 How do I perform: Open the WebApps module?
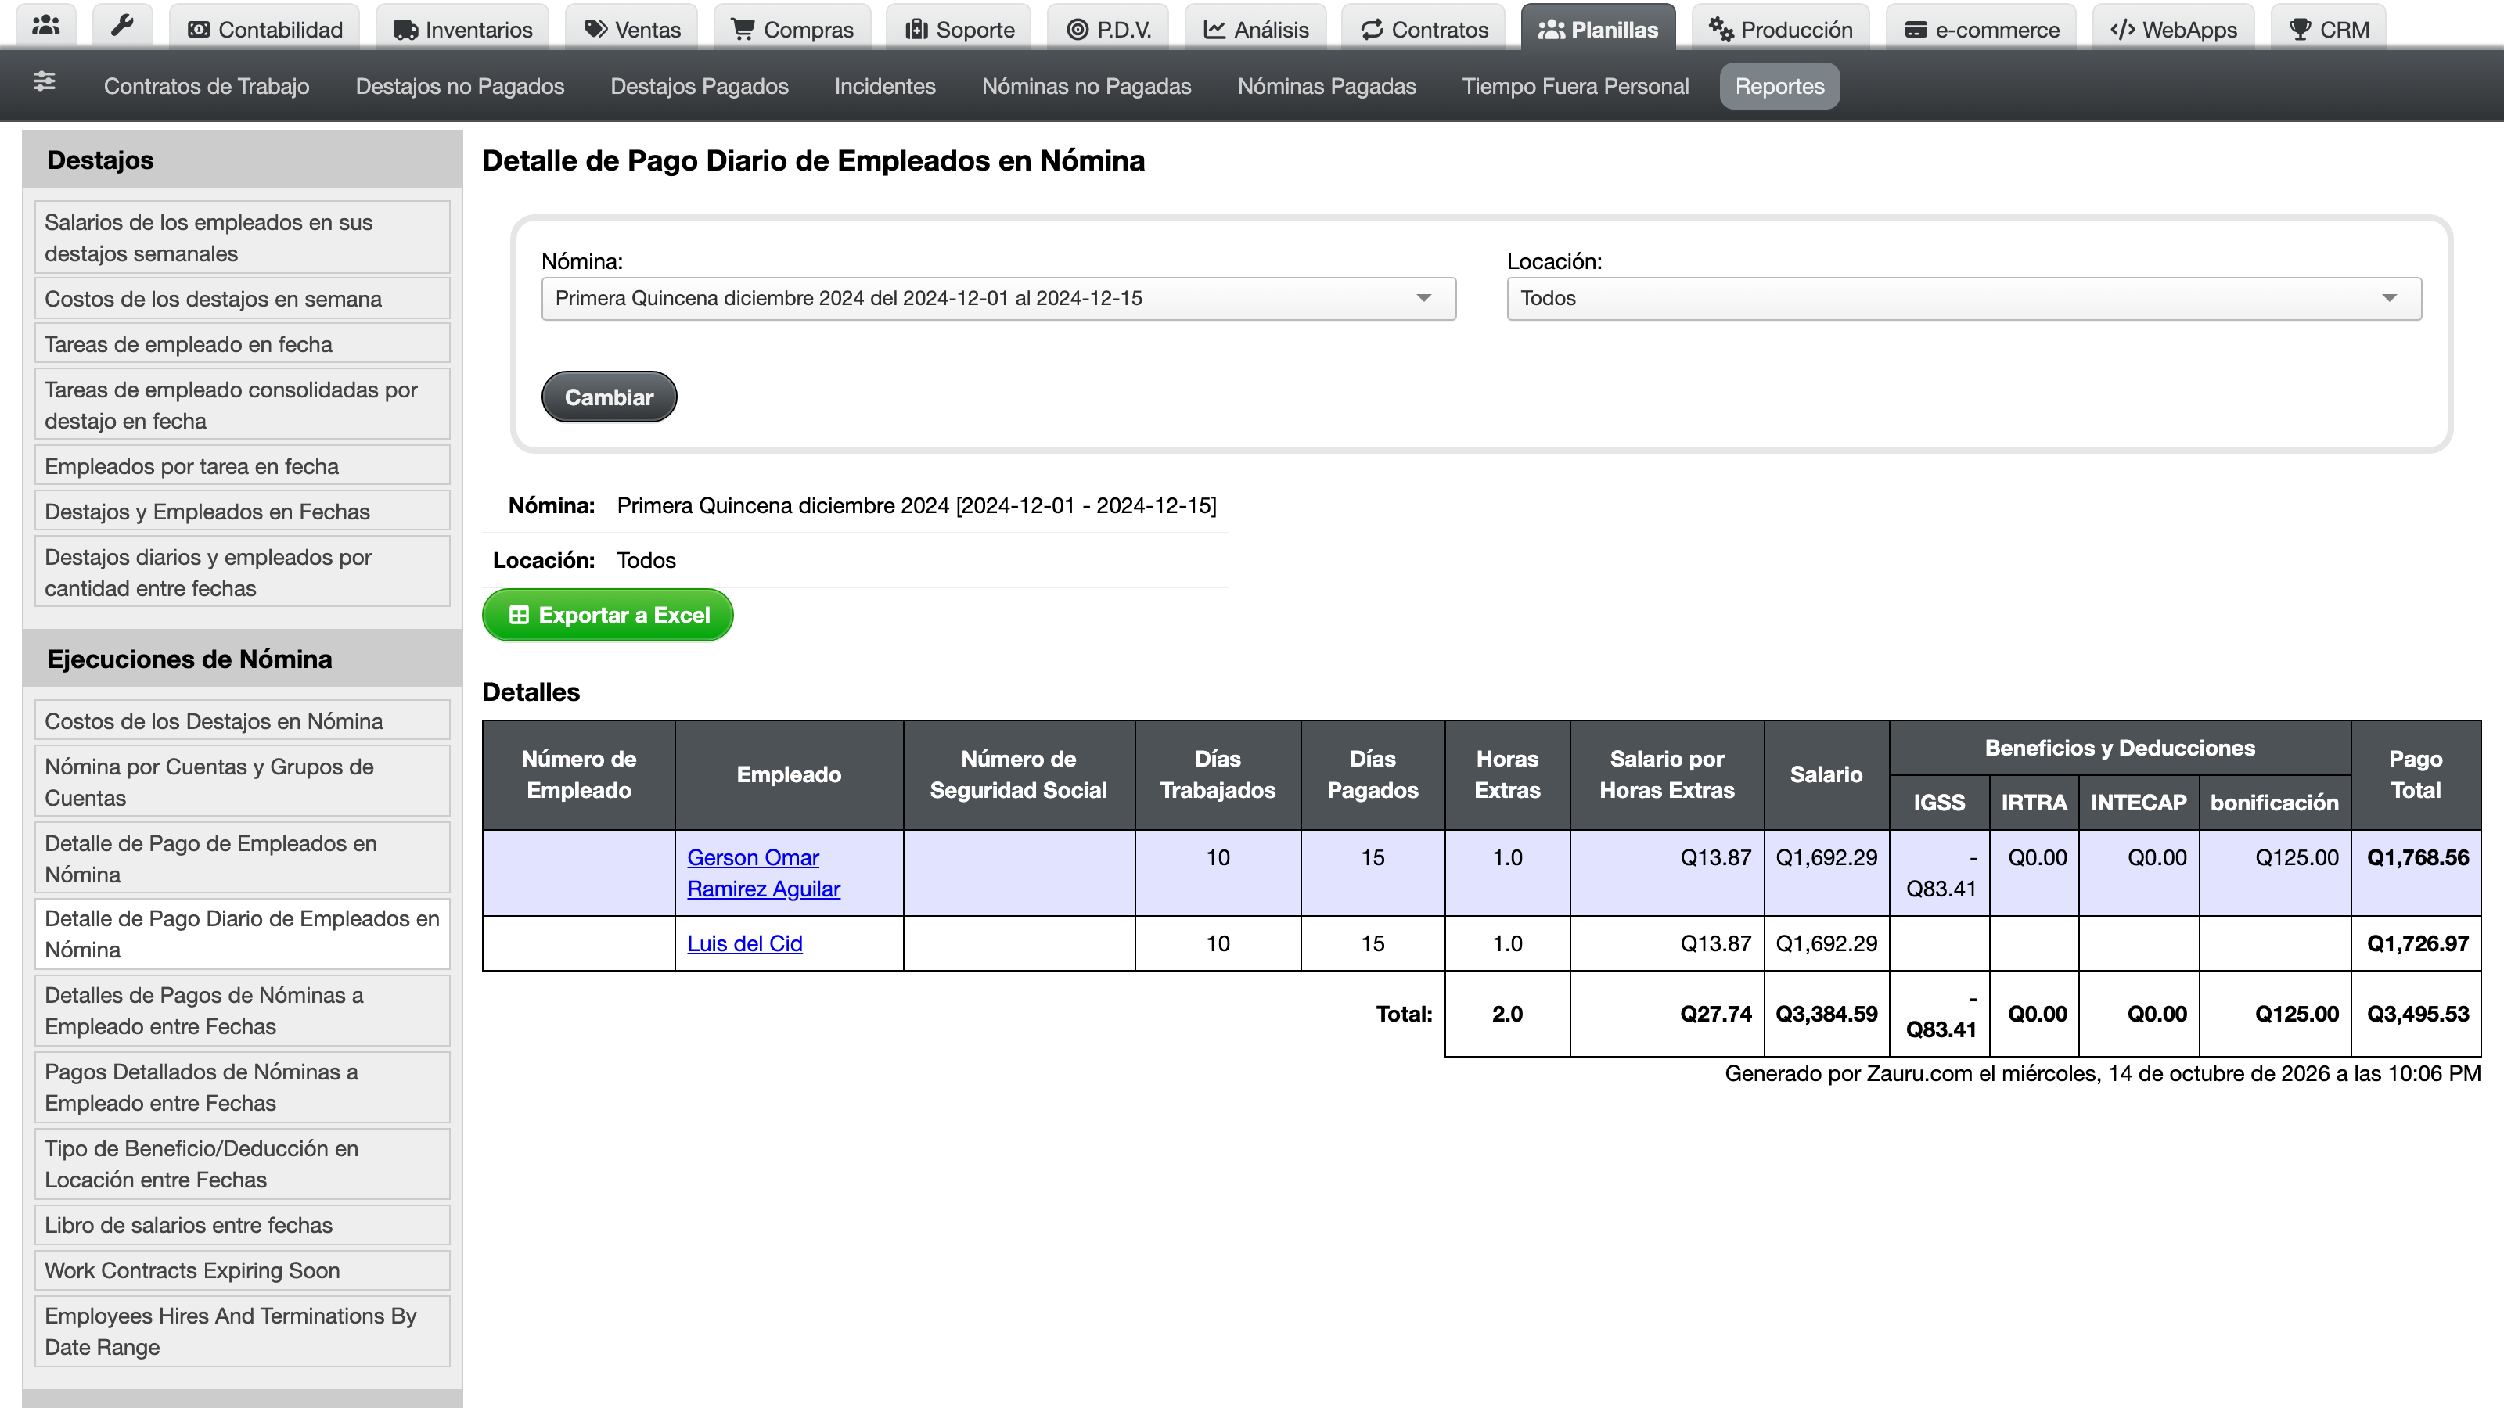tap(2172, 29)
